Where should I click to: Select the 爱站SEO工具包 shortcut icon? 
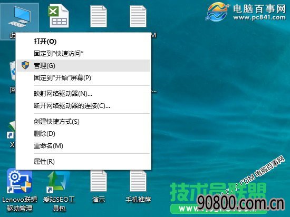coord(59,190)
